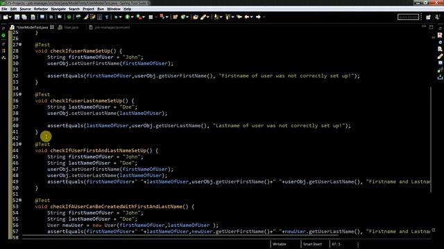
Task: Open the Search toolbar dropdown arrow
Action: click(x=208, y=17)
